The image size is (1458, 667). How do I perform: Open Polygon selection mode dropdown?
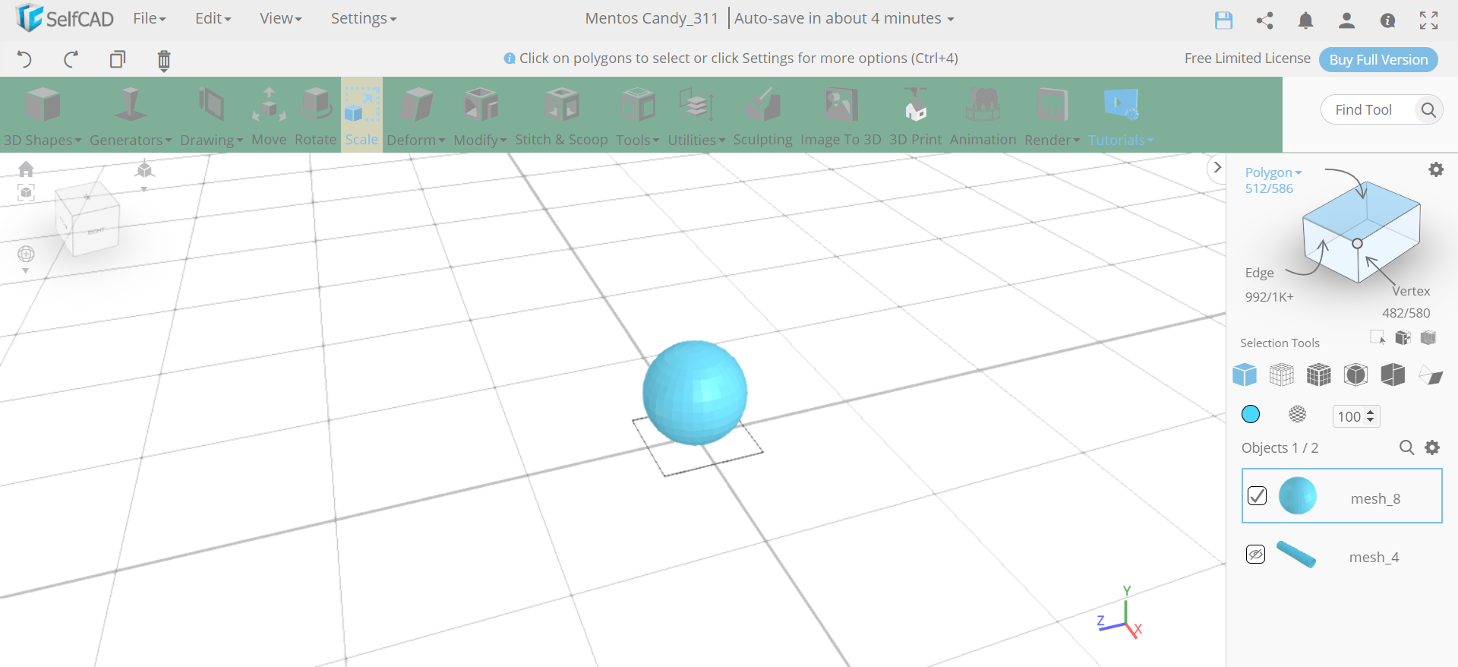click(1273, 172)
